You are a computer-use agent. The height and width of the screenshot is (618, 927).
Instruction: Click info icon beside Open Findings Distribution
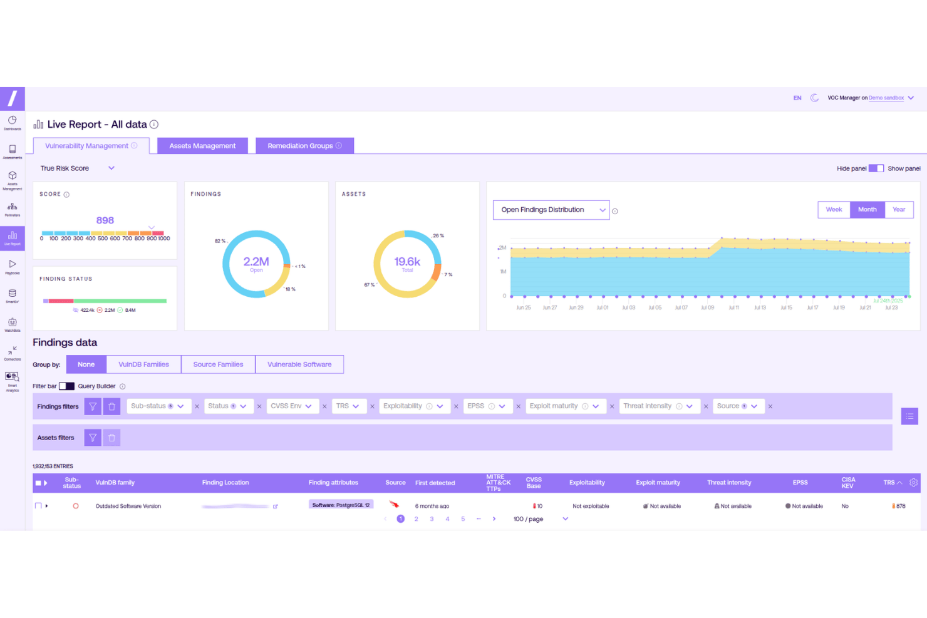point(615,211)
